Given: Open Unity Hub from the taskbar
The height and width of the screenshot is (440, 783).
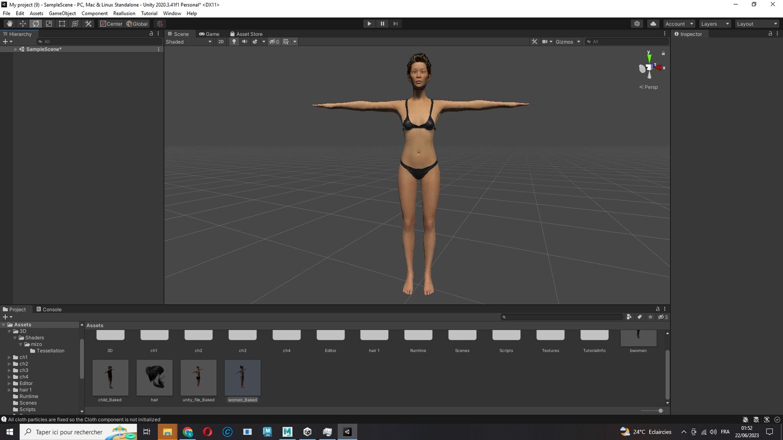Looking at the screenshot, I should tap(307, 432).
